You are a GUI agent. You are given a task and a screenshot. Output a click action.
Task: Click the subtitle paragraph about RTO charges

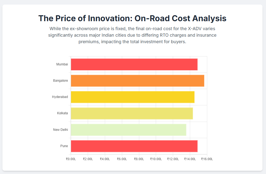pos(132,35)
